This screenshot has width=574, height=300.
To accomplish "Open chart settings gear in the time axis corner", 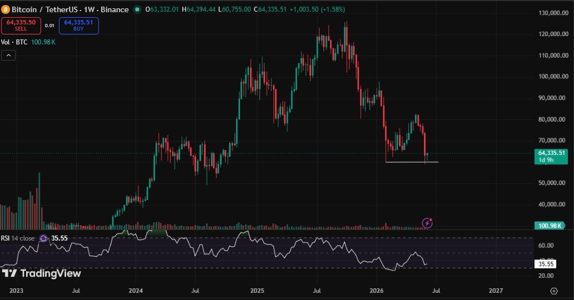I will (554, 291).
